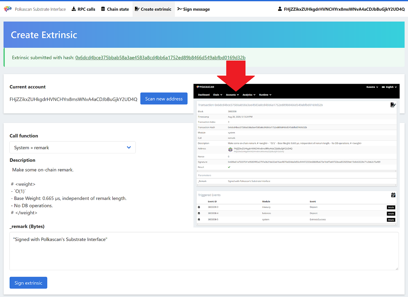Click Details for treasury Deposit event
The width and height of the screenshot is (408, 297).
coord(391,207)
